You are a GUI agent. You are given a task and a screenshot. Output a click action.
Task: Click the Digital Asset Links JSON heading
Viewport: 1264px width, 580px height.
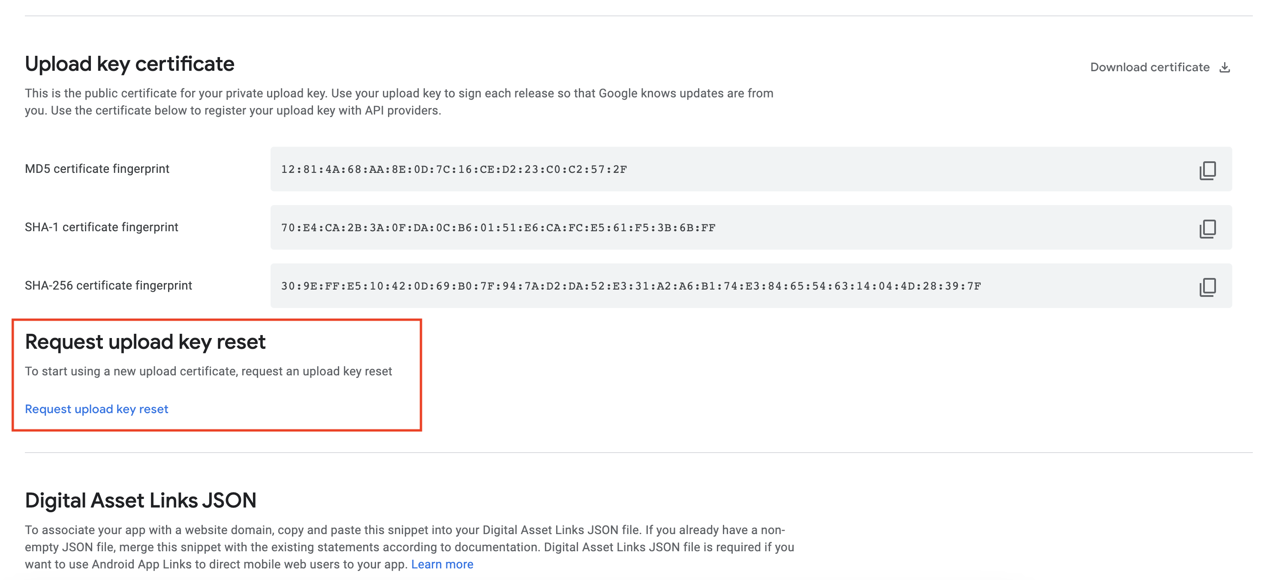click(x=141, y=501)
